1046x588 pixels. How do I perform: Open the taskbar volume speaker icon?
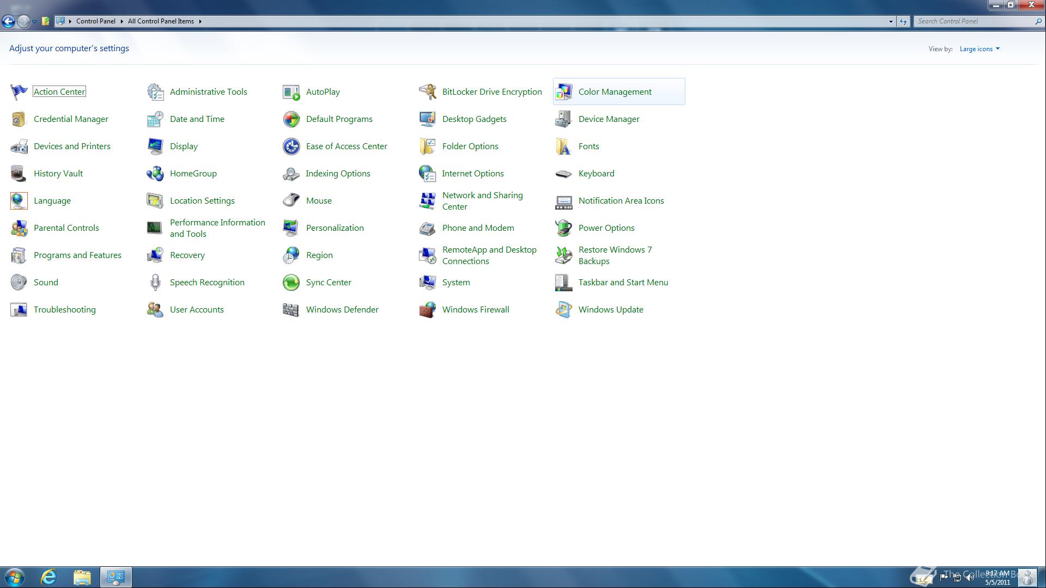(970, 578)
